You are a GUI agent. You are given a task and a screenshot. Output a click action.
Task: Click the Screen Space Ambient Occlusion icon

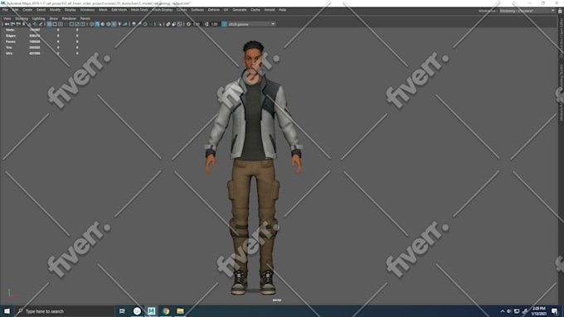pyautogui.click(x=134, y=24)
